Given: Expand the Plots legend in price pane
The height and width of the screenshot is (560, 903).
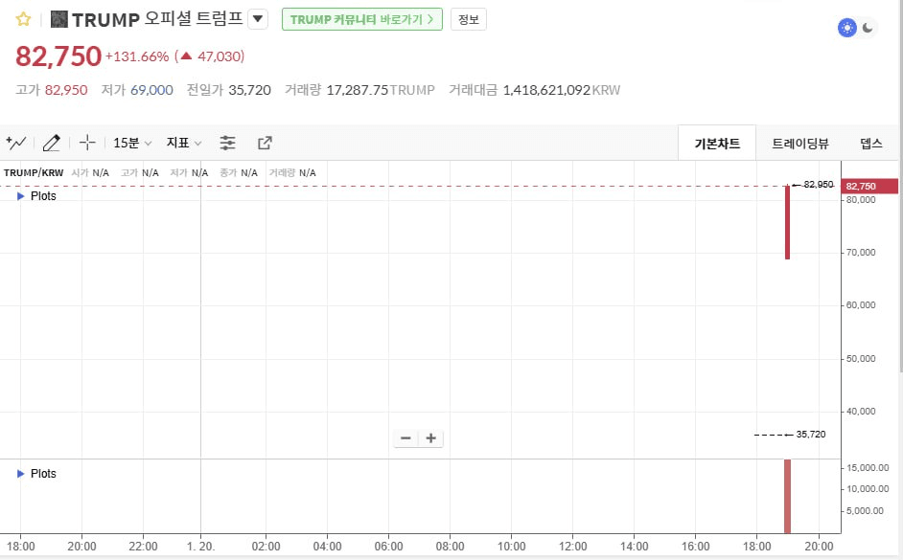Looking at the screenshot, I should [x=22, y=196].
